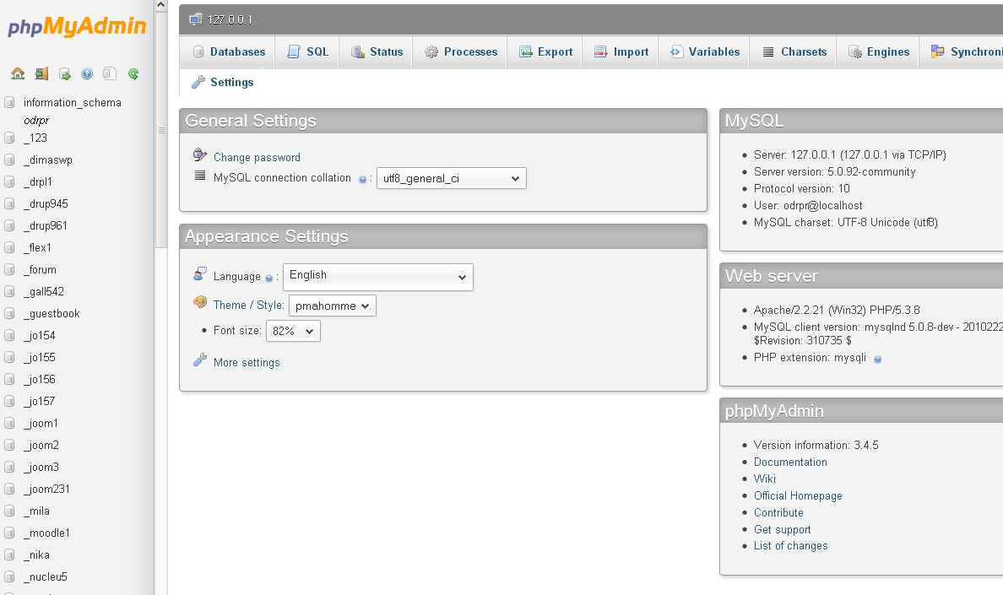Open the Documentation link under phpMyAdmin
The image size is (1003, 595).
click(x=790, y=462)
